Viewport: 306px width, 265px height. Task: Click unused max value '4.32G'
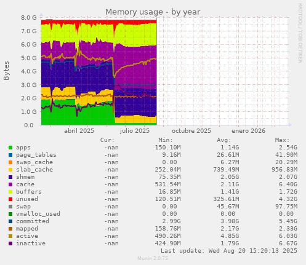(288, 199)
